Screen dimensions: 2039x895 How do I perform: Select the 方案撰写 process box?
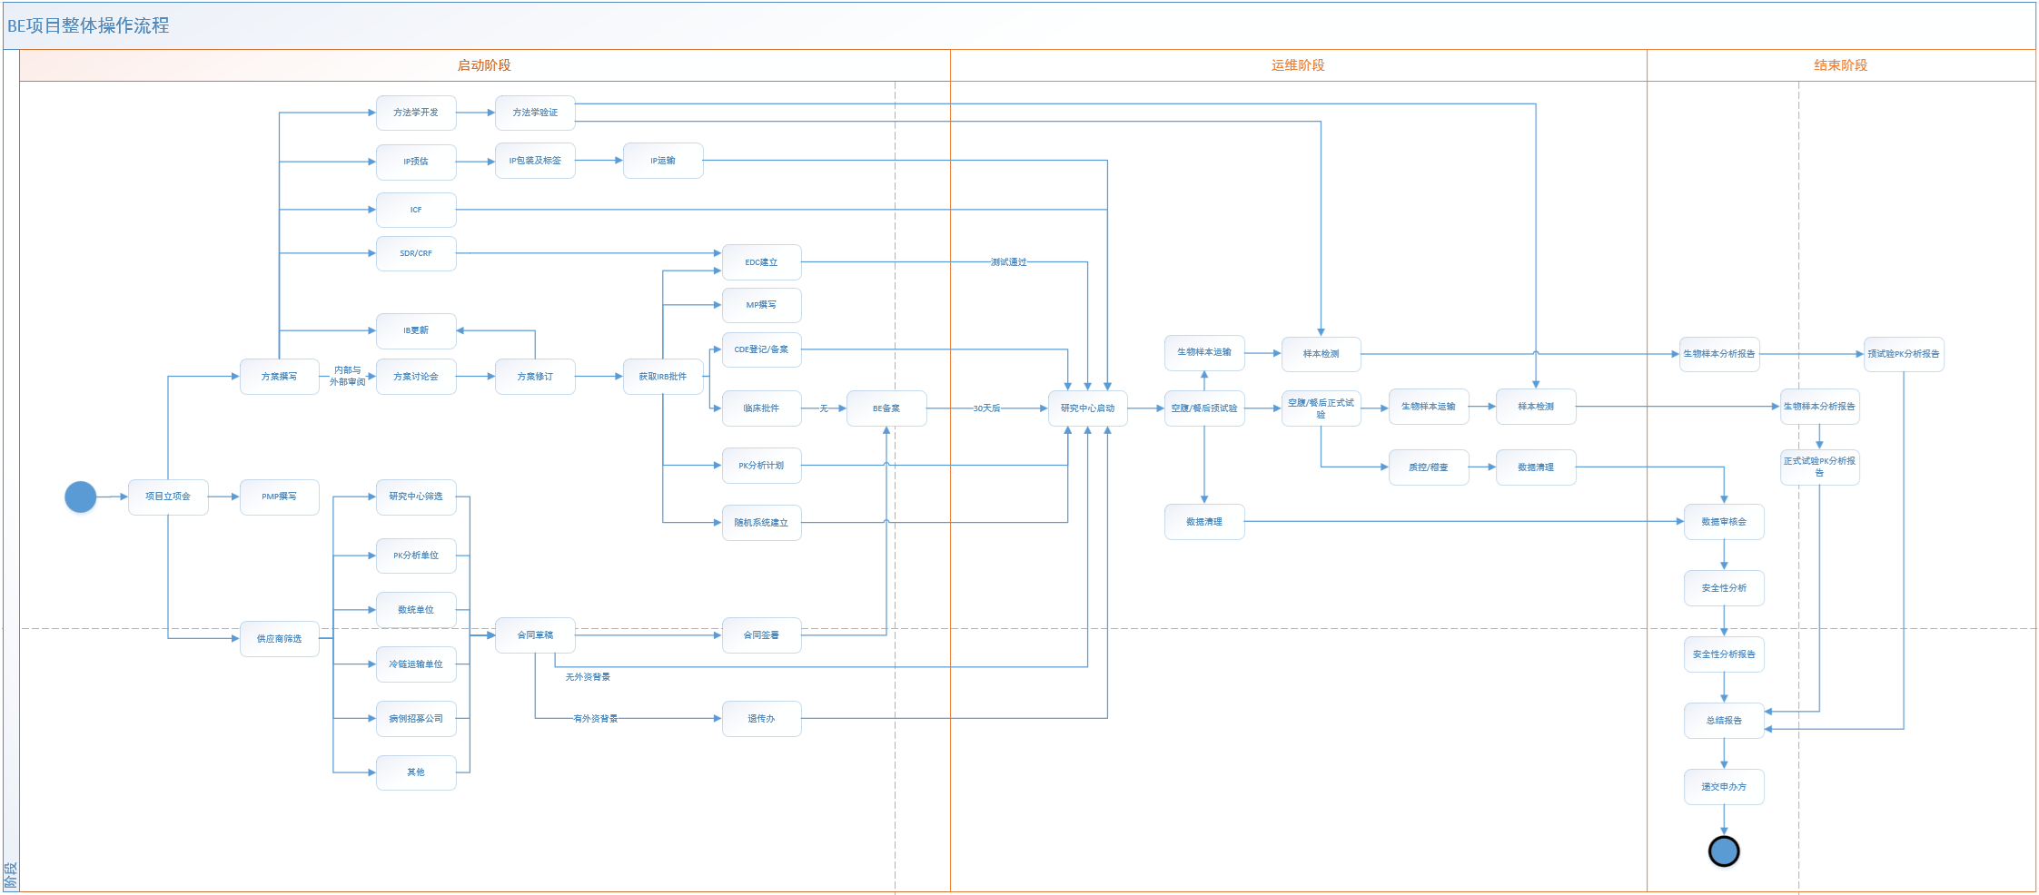click(279, 377)
